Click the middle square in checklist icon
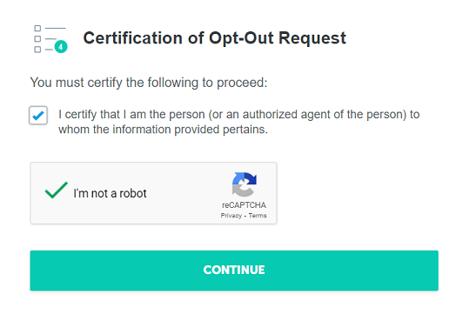Screen dimensions: 456x321 tap(37, 38)
